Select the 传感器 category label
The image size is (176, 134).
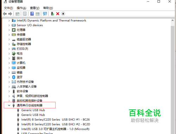(x=21, y=35)
